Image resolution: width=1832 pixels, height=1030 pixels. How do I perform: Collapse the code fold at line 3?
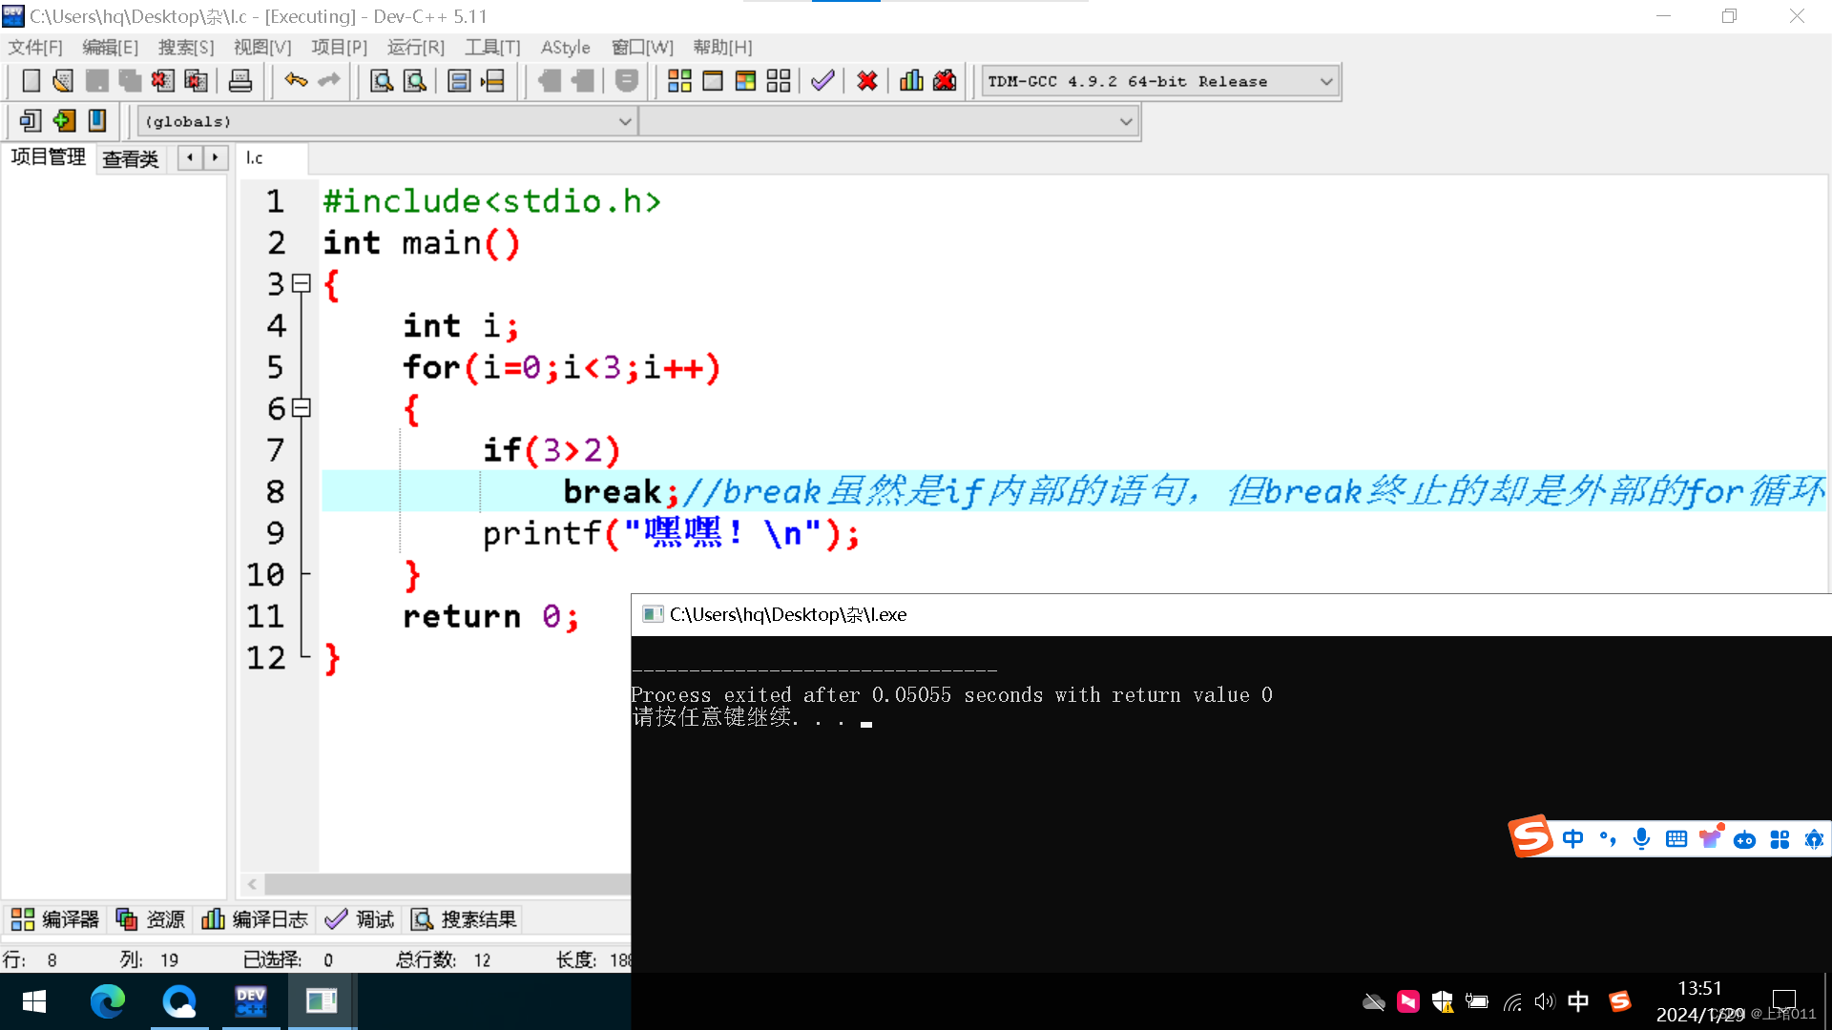pyautogui.click(x=302, y=283)
